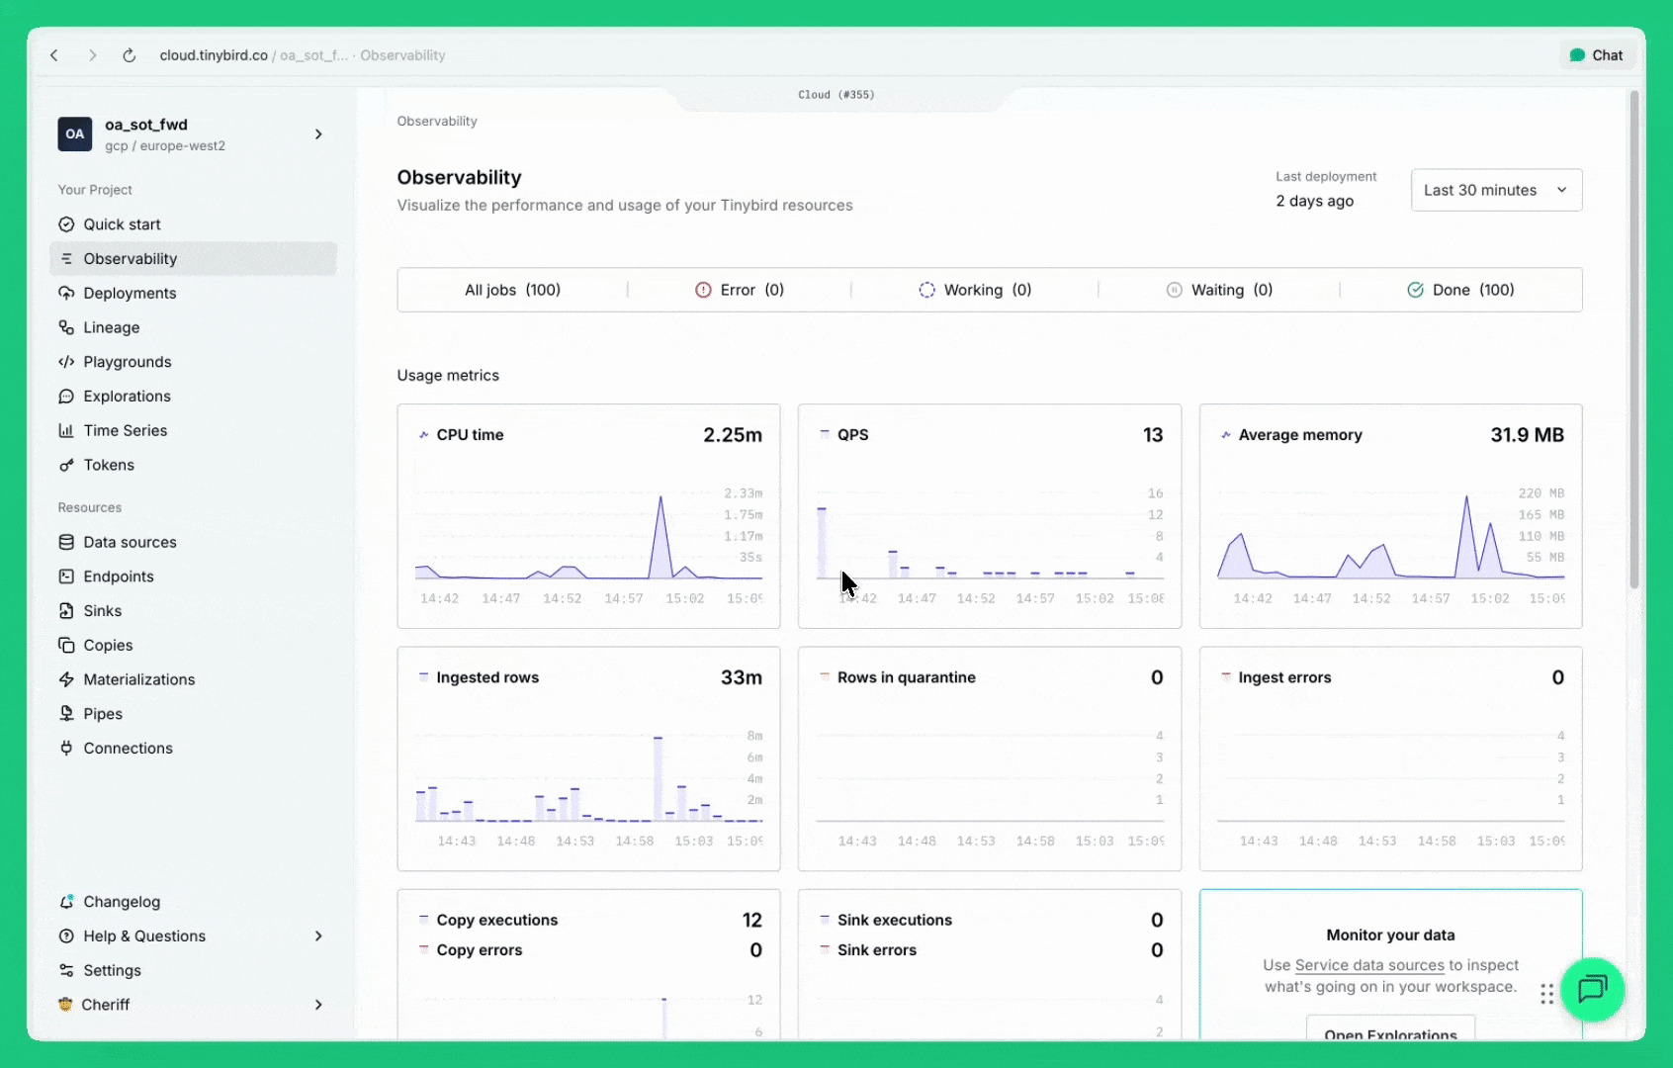Click the Chat button in the browser bar
1673x1068 pixels.
(1596, 54)
